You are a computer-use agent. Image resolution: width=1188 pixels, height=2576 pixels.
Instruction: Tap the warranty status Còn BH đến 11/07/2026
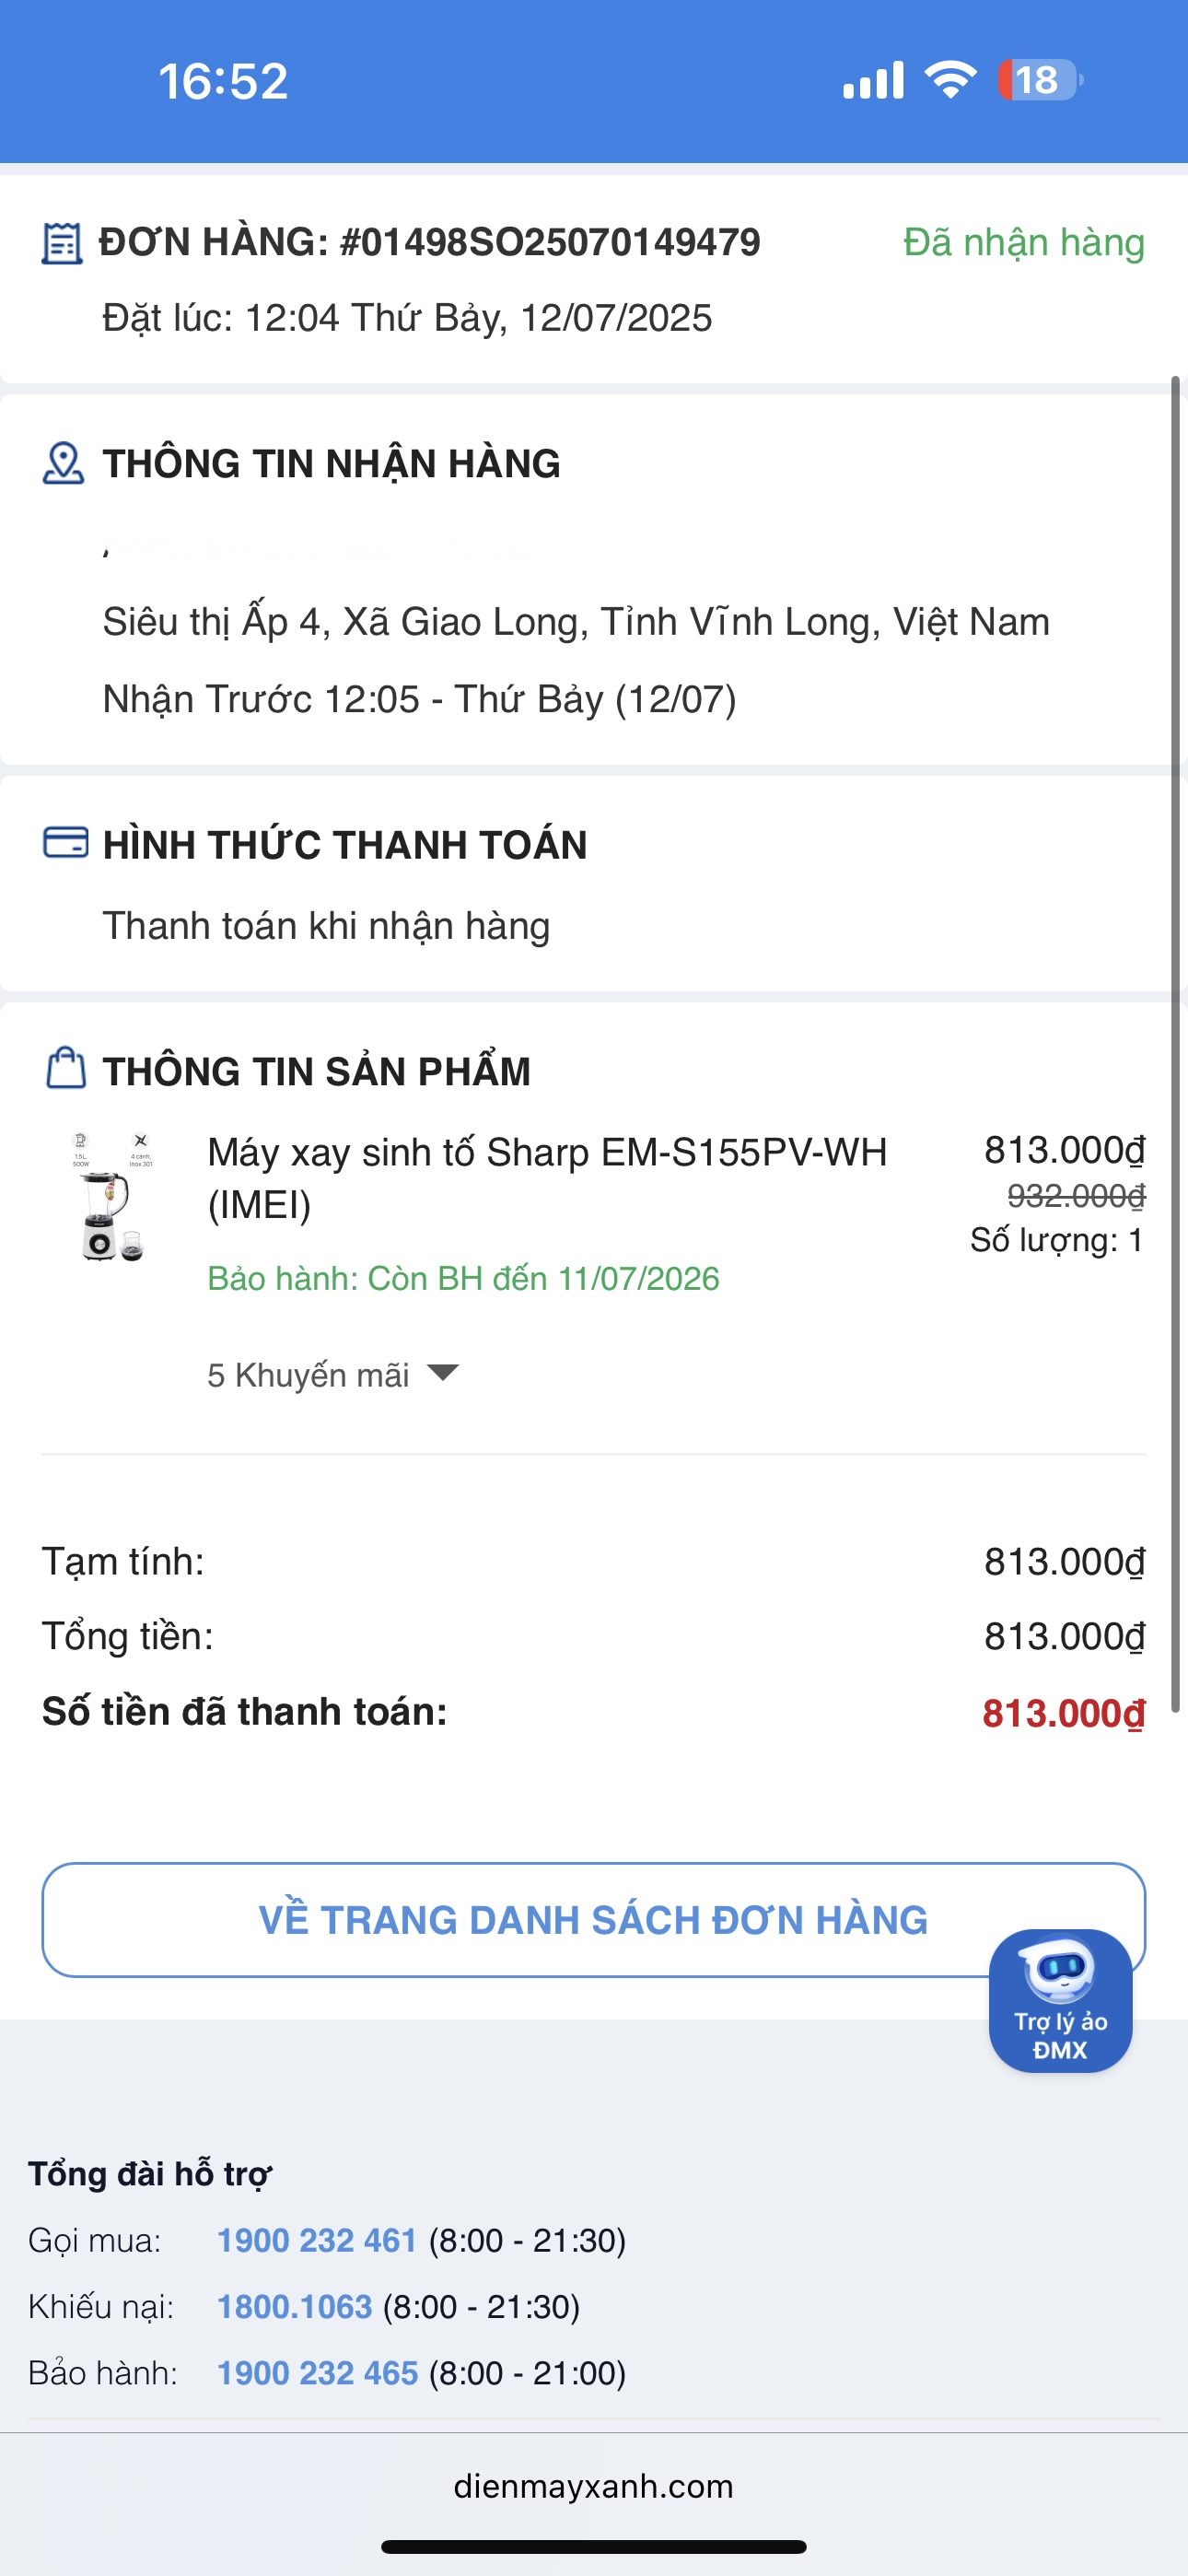coord(463,1279)
